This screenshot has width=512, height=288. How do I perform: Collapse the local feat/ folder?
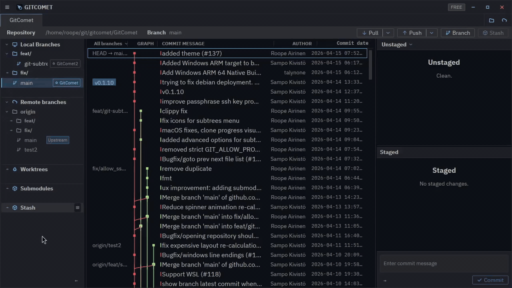(7, 54)
